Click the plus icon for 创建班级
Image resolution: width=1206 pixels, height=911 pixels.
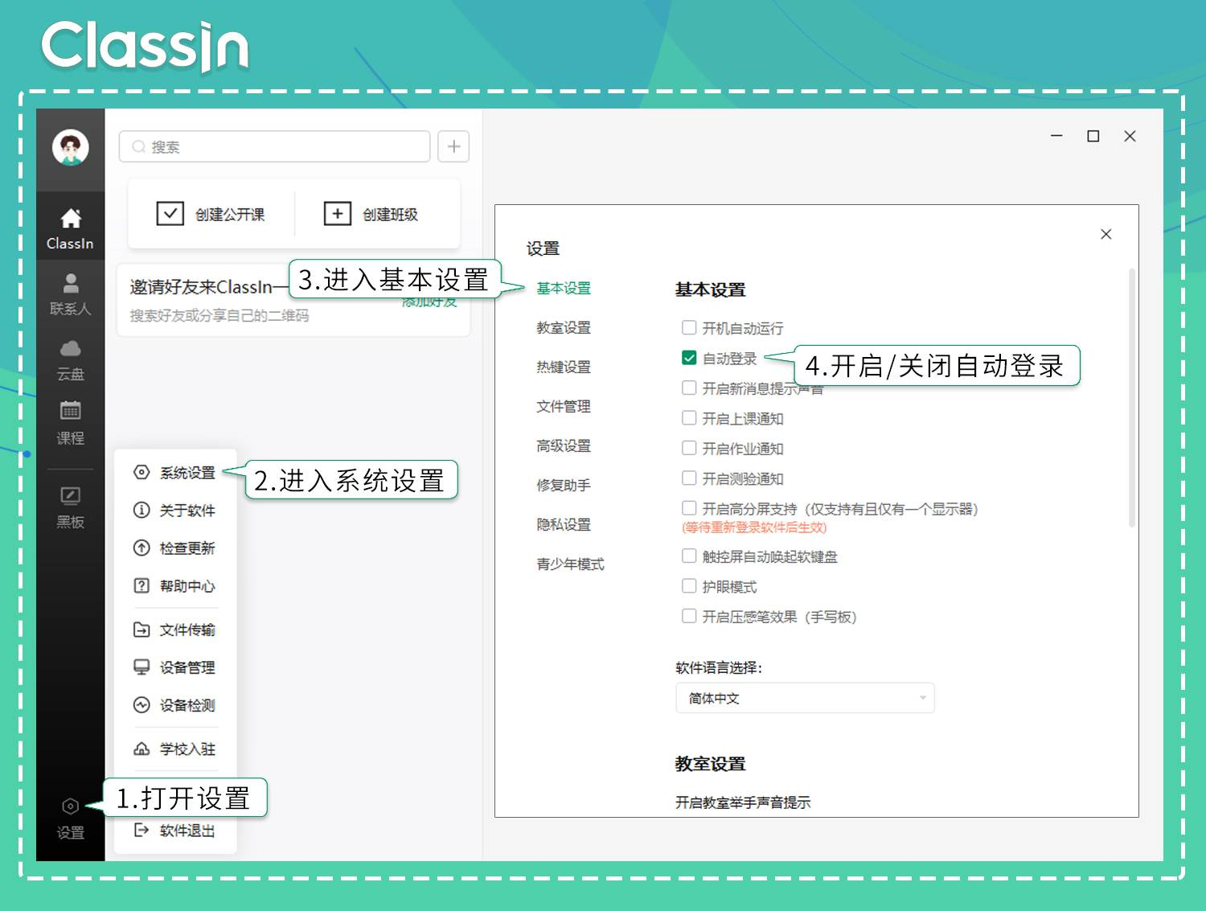click(x=337, y=214)
